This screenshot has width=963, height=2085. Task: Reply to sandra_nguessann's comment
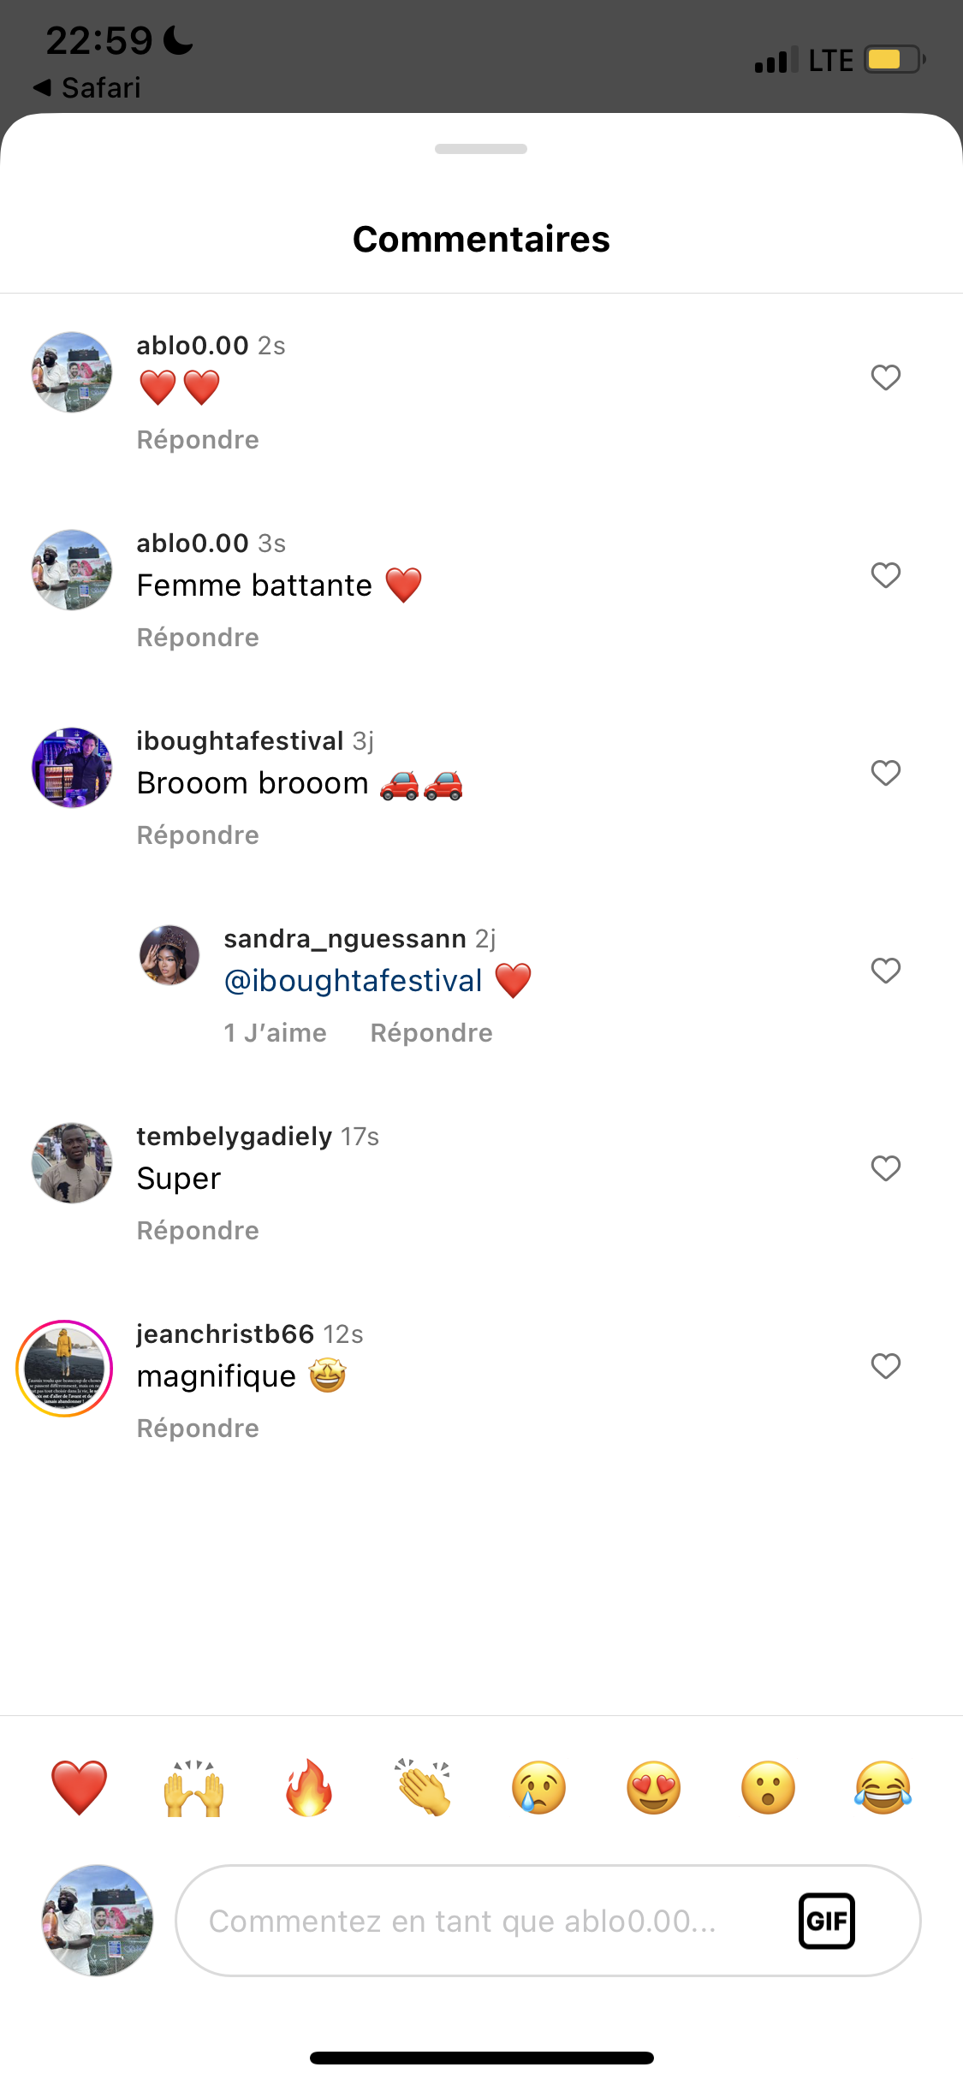(x=431, y=1033)
